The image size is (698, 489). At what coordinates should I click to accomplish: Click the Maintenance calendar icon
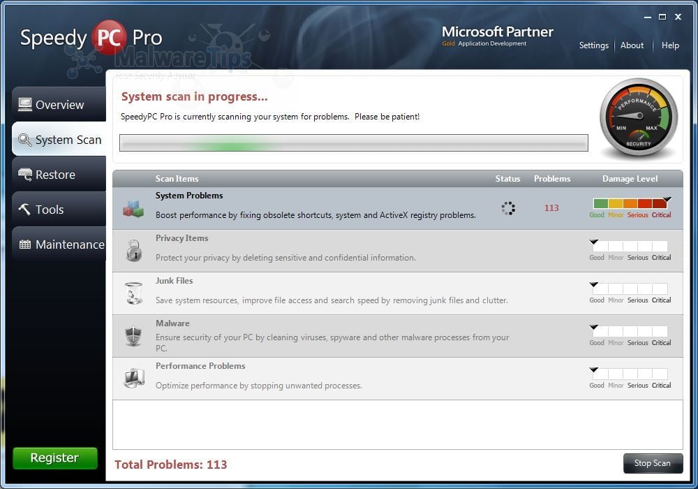click(x=25, y=244)
